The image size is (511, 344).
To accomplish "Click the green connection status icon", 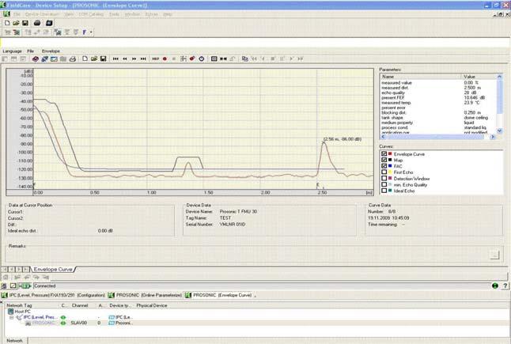I will 25,285.
